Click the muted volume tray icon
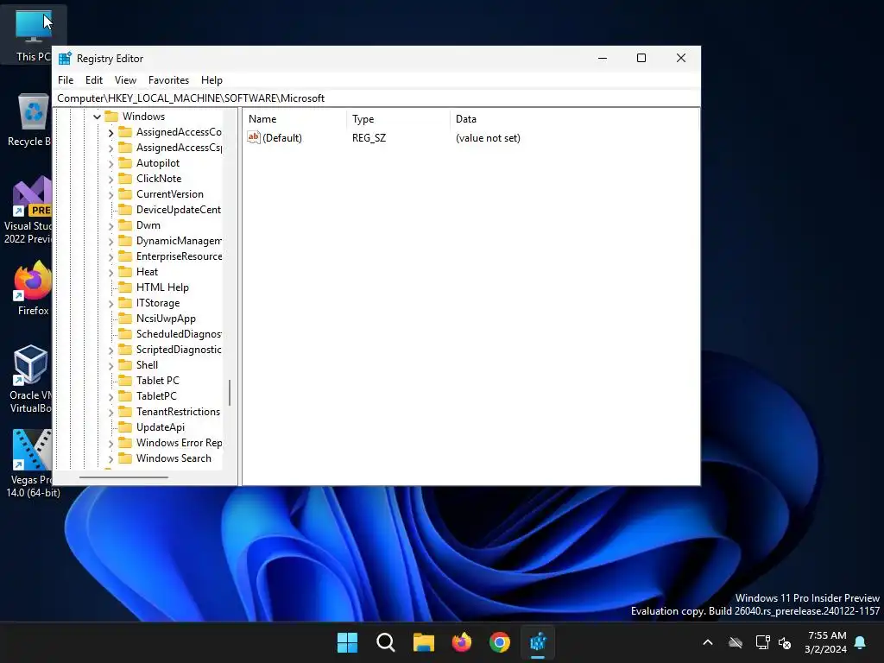Screen dimensions: 884x663 click(x=784, y=642)
